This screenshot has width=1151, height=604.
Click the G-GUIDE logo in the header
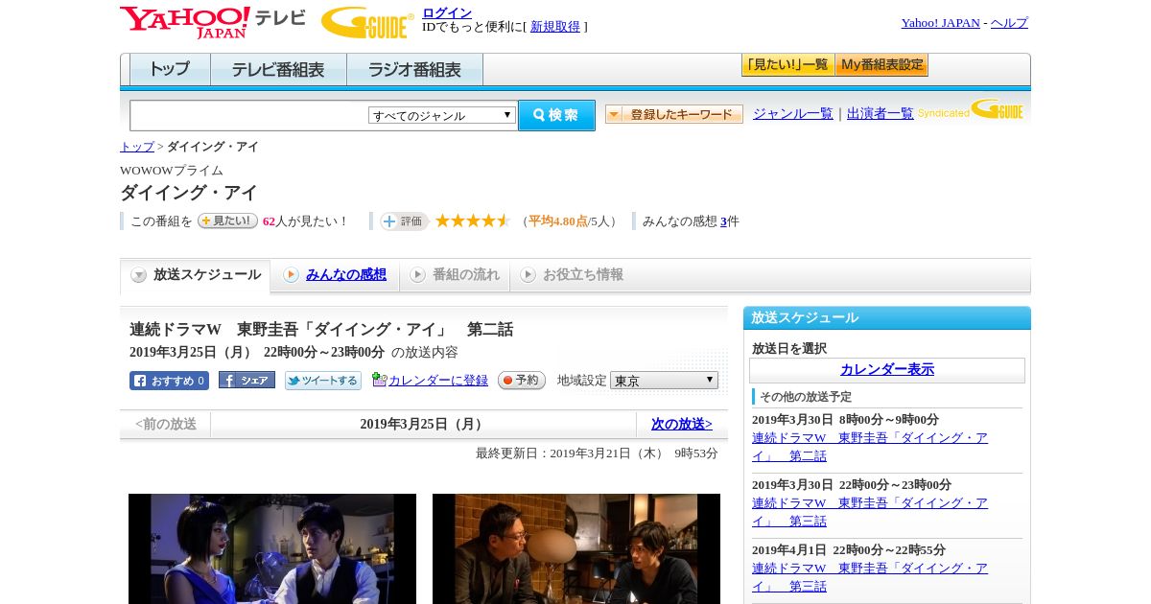(x=367, y=22)
